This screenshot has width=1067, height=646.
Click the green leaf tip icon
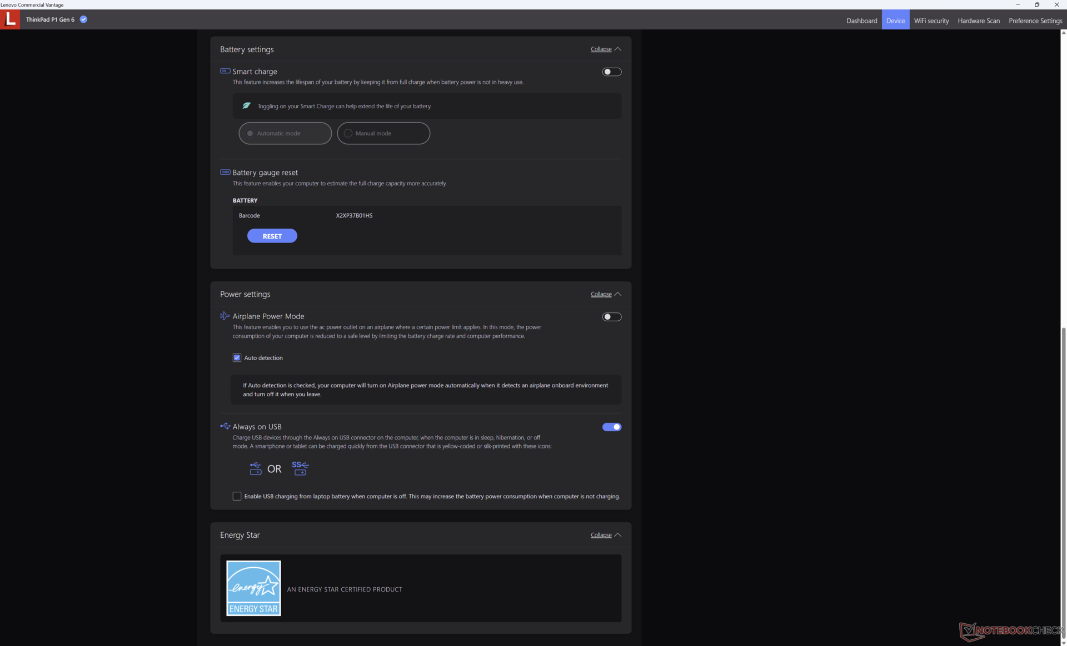click(x=247, y=105)
